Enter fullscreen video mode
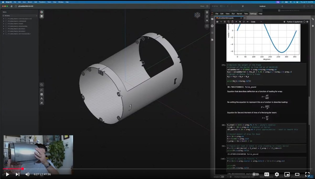 click(x=307, y=174)
